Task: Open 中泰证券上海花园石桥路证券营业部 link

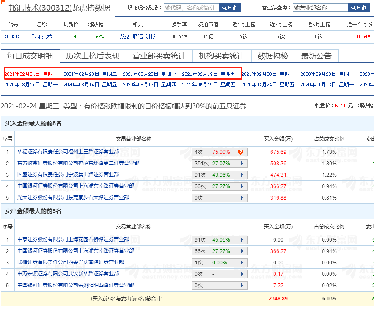Action: [x=73, y=239]
